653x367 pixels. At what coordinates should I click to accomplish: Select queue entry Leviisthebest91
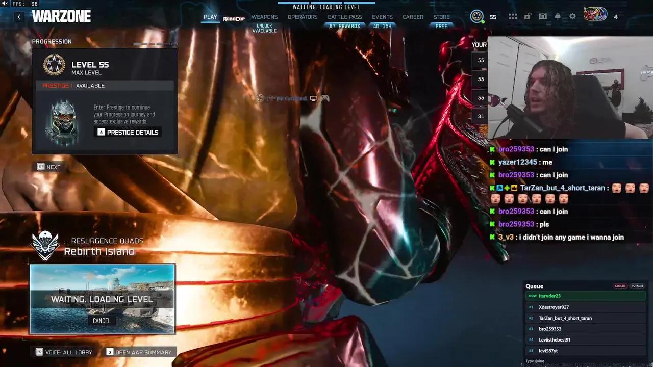585,340
